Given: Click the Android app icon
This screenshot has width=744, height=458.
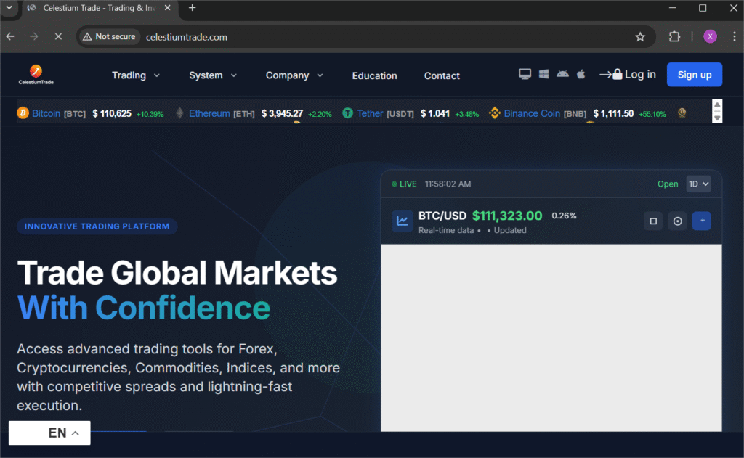Looking at the screenshot, I should [x=562, y=74].
